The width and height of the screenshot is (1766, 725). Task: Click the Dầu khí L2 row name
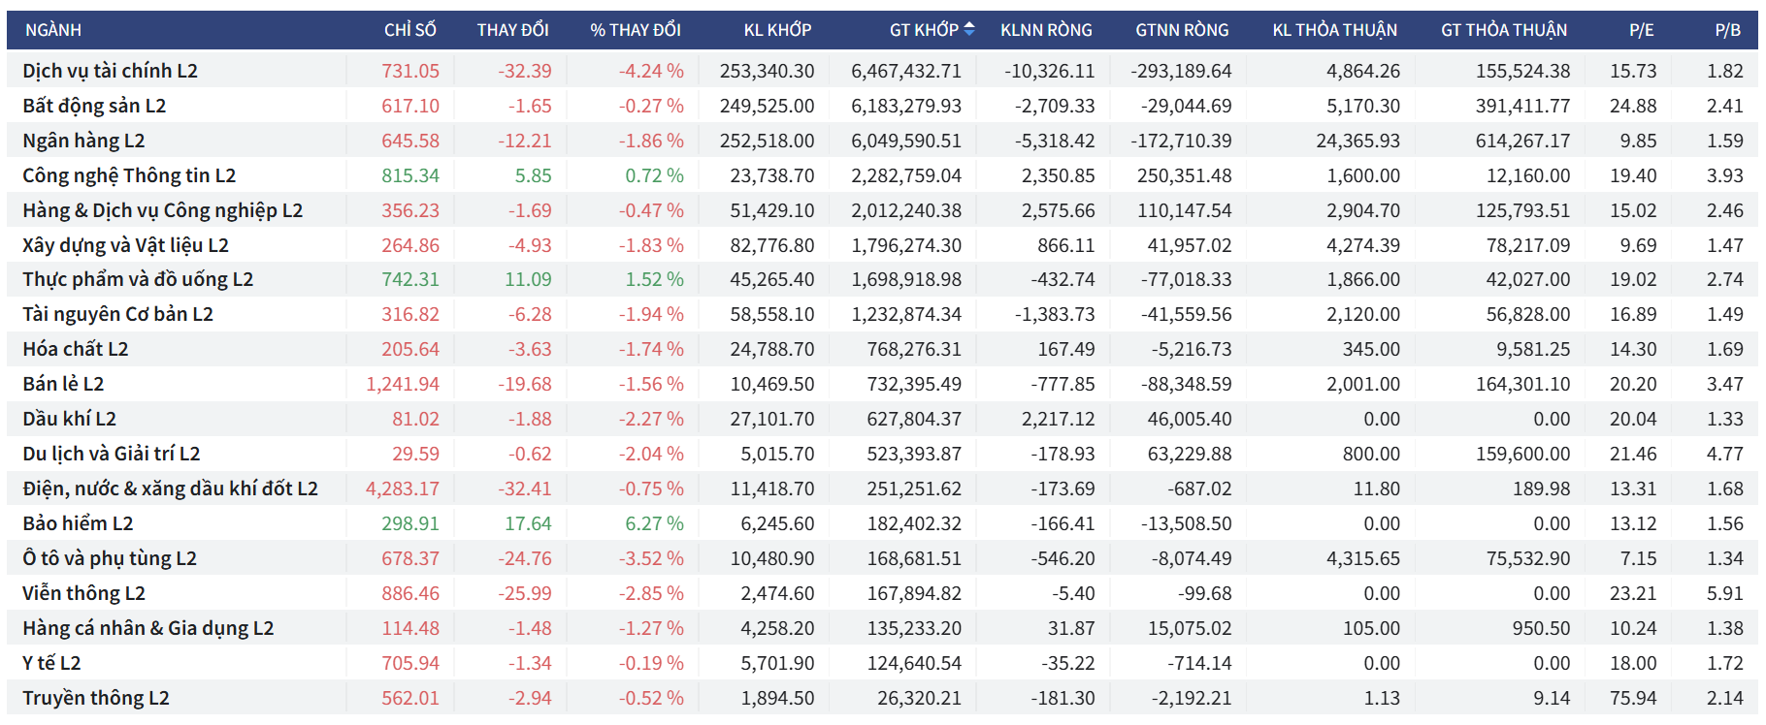(69, 419)
